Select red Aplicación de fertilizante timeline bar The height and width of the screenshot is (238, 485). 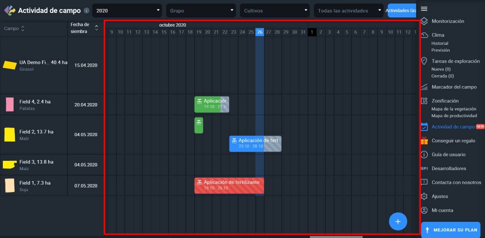coord(229,185)
